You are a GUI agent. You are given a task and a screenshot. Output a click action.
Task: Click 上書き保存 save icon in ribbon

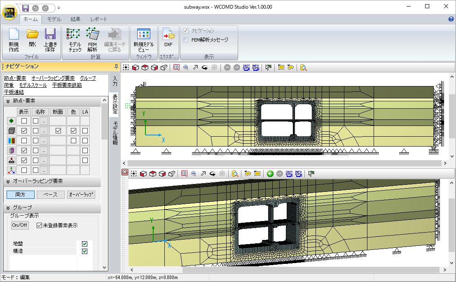coord(50,40)
